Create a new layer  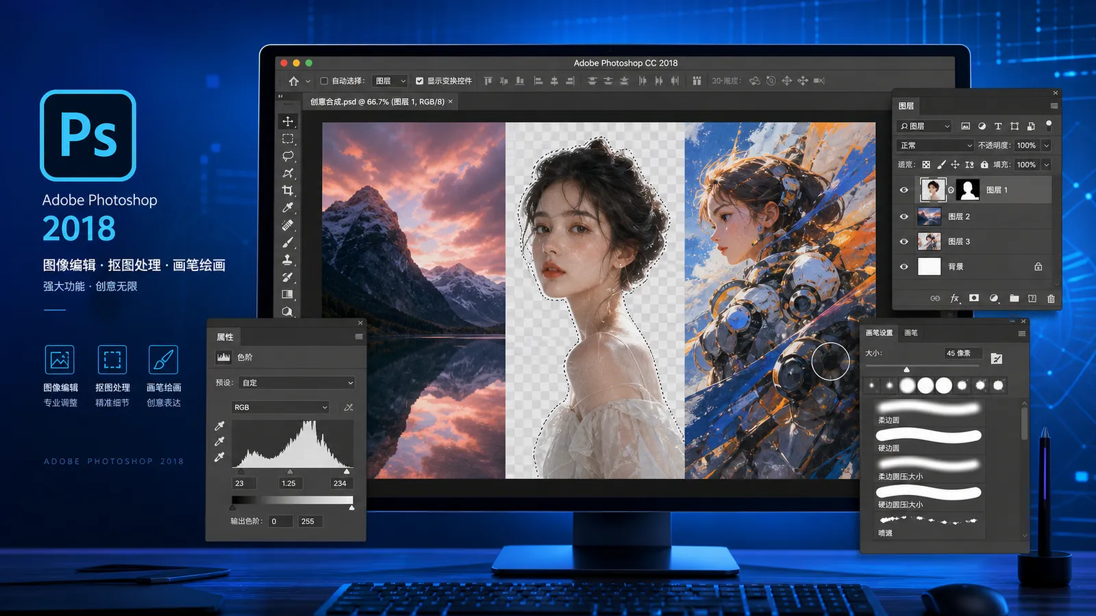[x=1032, y=298]
